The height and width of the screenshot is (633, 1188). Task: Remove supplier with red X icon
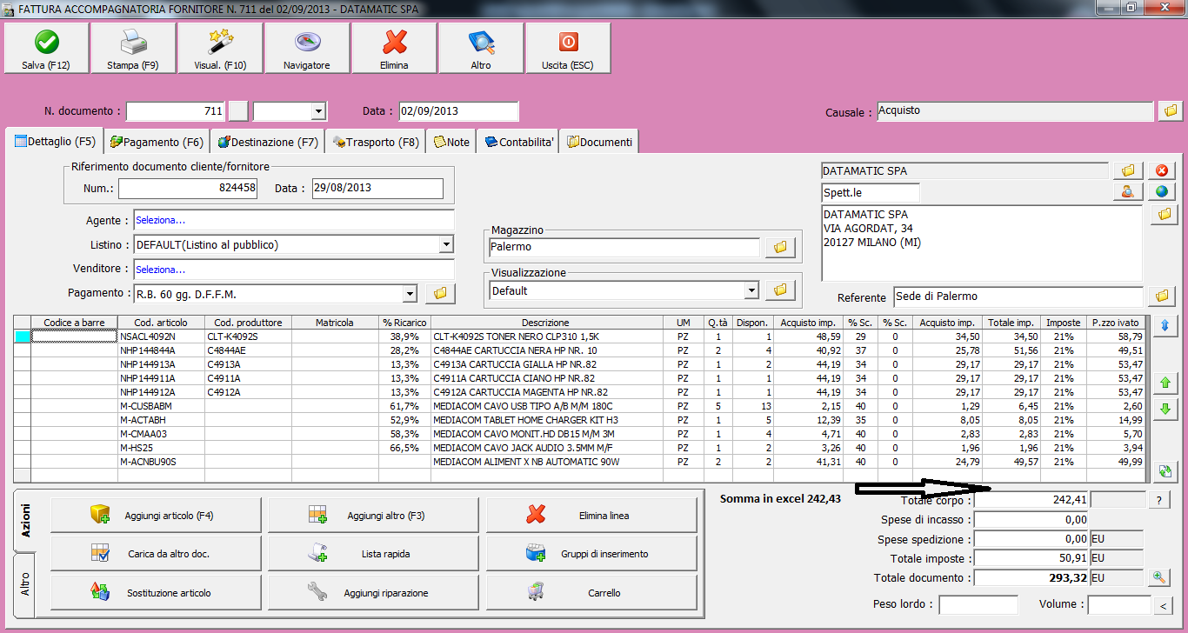[x=1161, y=170]
